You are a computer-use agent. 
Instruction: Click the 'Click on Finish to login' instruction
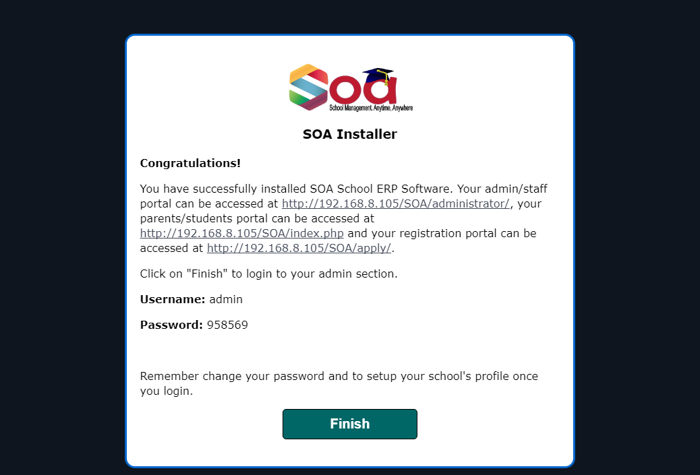(x=269, y=274)
